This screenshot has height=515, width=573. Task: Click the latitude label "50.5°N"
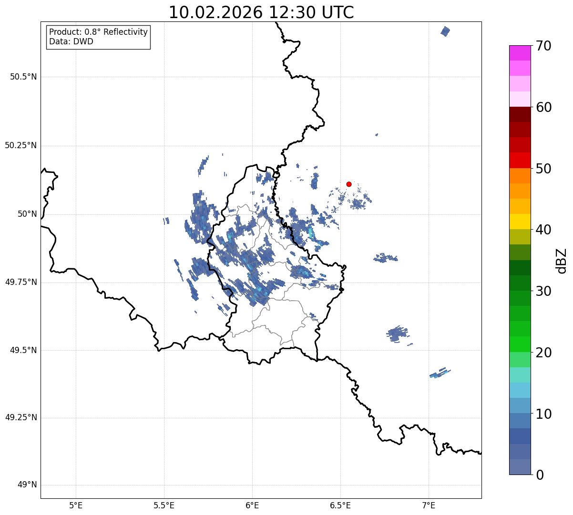[23, 77]
